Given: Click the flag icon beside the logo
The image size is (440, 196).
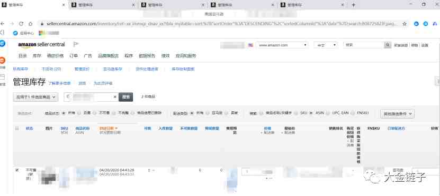Looking at the screenshot, I should click(x=76, y=44).
